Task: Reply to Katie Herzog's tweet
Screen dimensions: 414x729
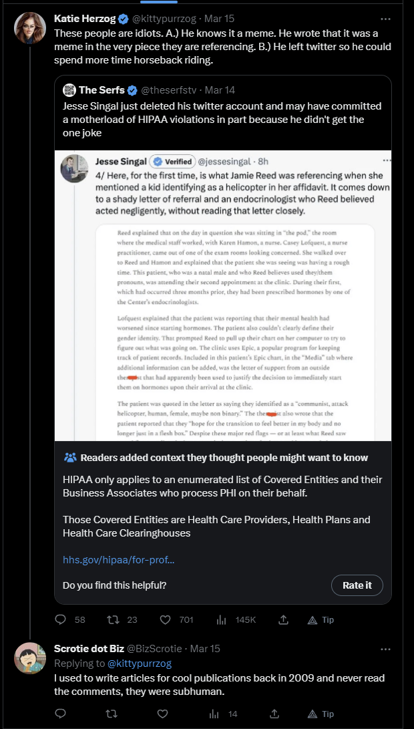Action: 61,619
